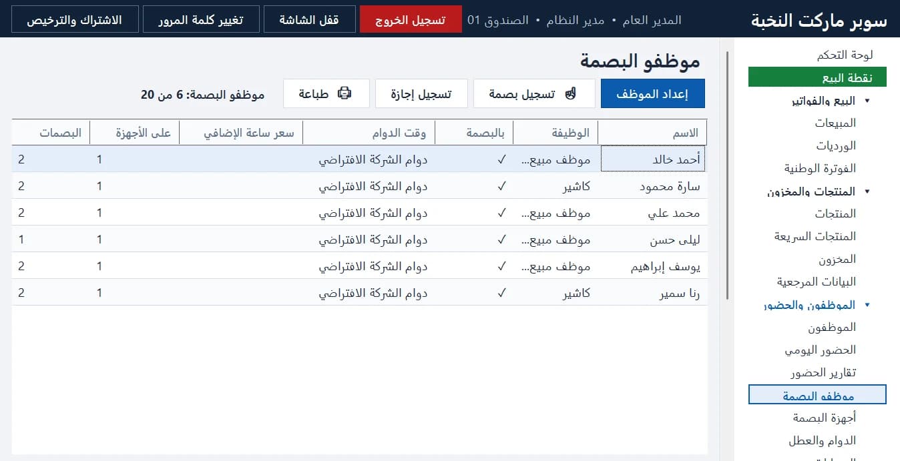Go to الورديات page

coord(836,145)
